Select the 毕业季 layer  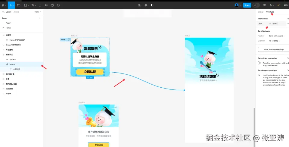[x=22, y=93]
